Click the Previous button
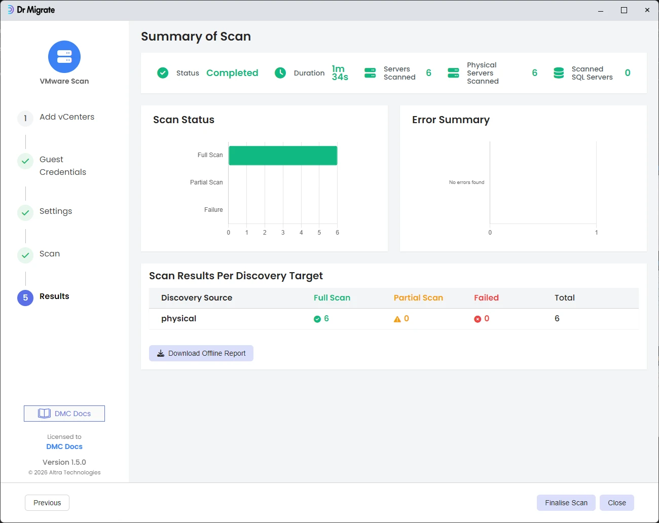 [x=47, y=503]
